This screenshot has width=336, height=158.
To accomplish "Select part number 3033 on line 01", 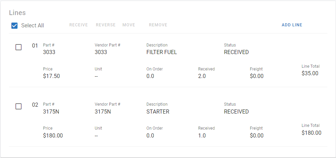I will pyautogui.click(x=49, y=52).
